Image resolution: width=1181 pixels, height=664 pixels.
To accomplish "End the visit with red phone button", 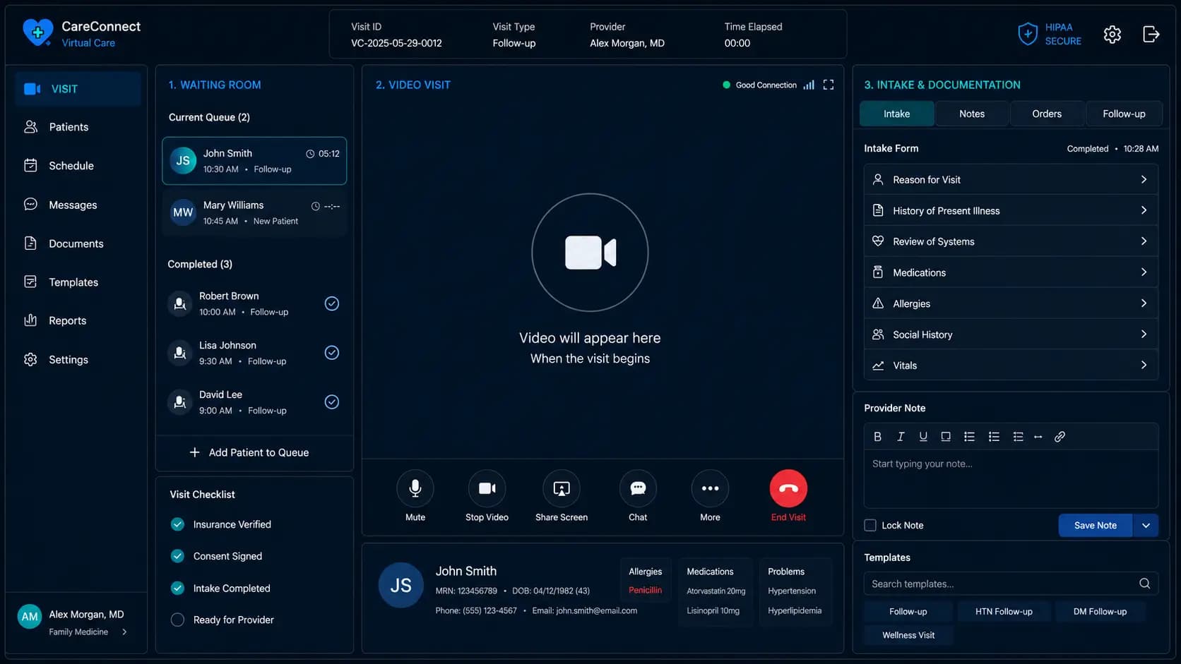I will (788, 488).
